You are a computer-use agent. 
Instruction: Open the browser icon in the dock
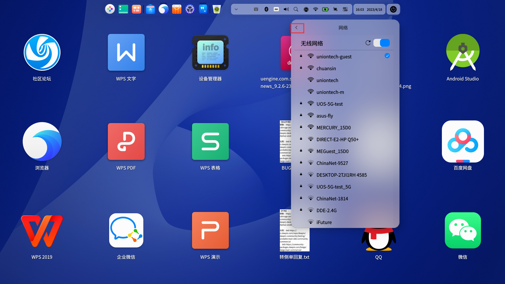coord(163,9)
